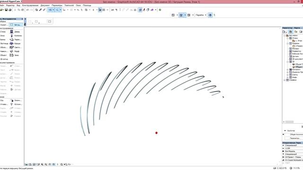The width and height of the screenshot is (303, 170).
Task: Collapse the Разрезы node in Navigator
Action: [x=287, y=43]
